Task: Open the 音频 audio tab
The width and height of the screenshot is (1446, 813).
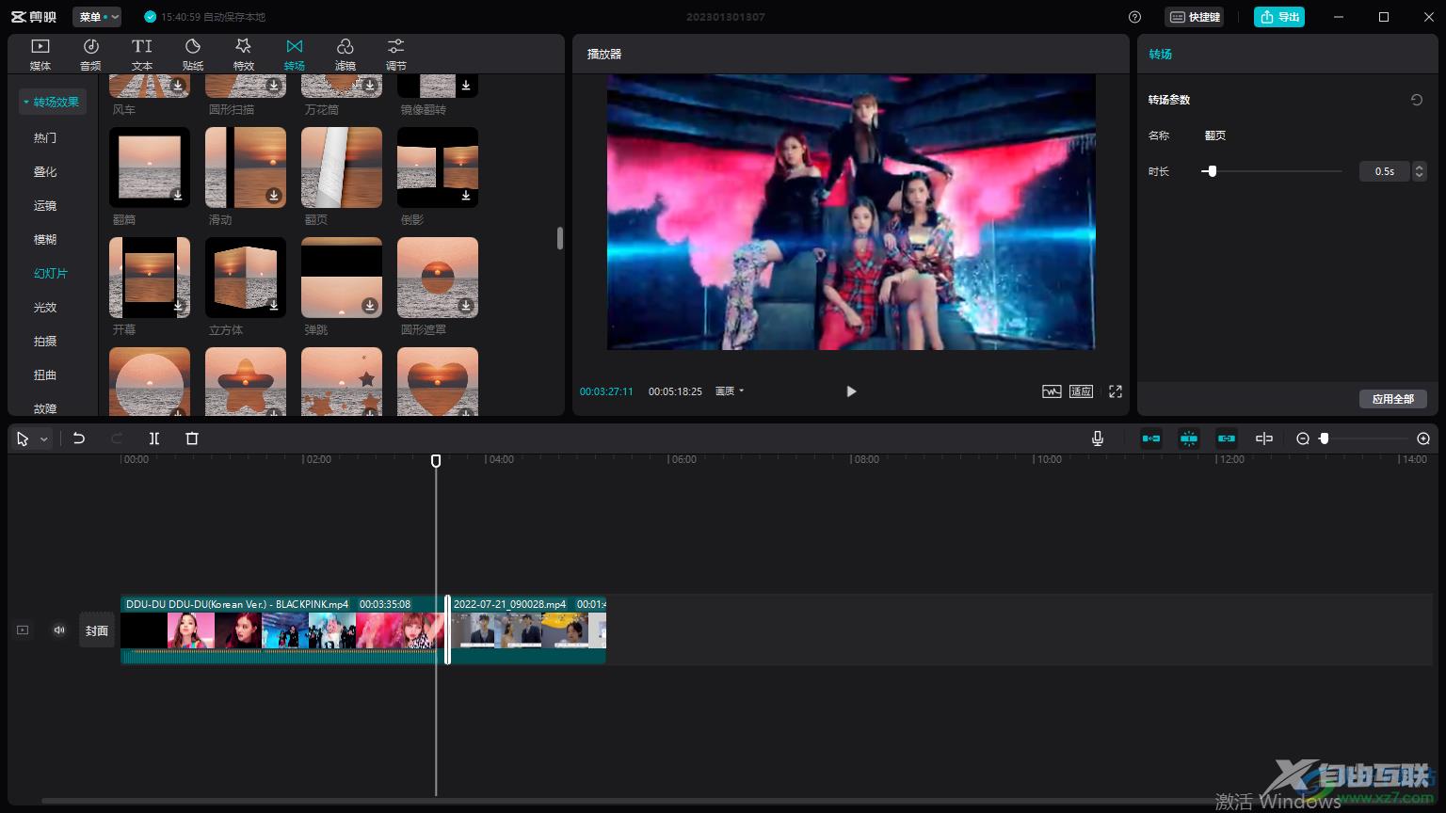Action: coord(90,55)
